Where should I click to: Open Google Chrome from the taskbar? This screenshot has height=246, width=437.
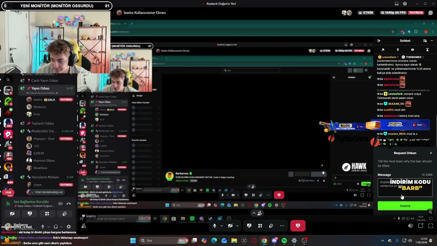[264, 241]
